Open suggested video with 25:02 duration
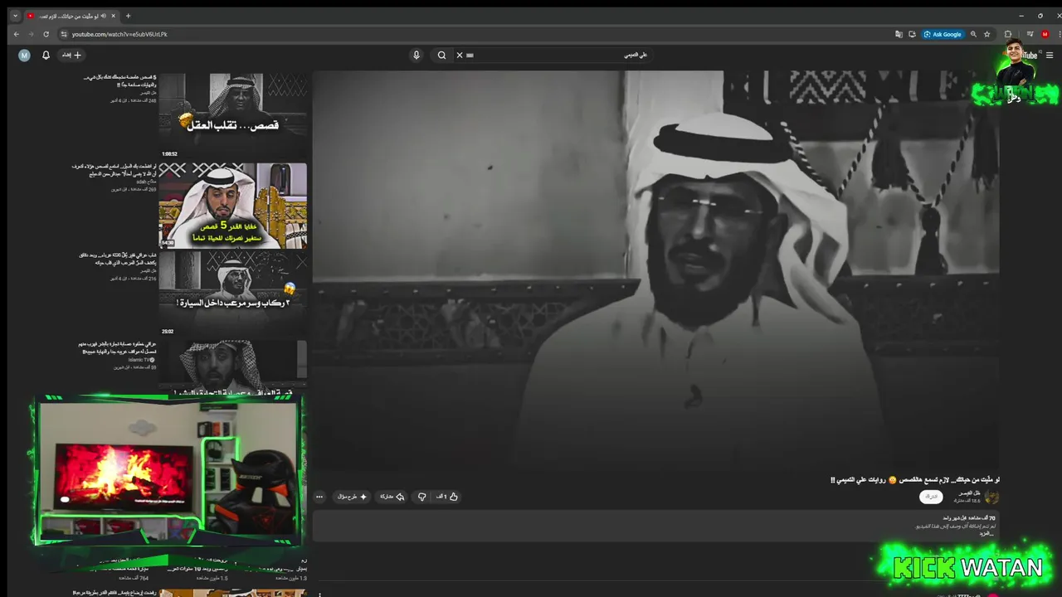This screenshot has height=597, width=1062. 233,294
